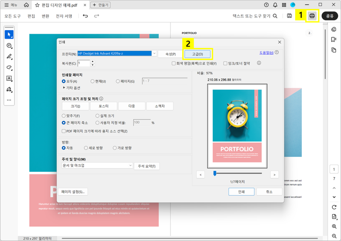The image size is (341, 241).
Task: Open the page thumbnails copy icon at right
Action: pos(334,50)
